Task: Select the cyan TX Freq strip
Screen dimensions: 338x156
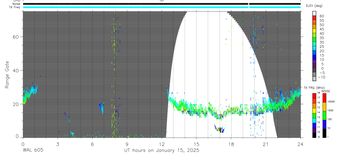Action: [x=162, y=7]
